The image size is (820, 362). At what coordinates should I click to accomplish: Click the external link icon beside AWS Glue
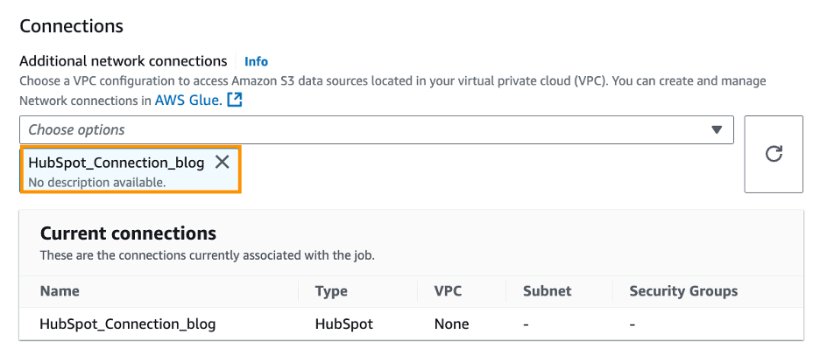(x=234, y=101)
